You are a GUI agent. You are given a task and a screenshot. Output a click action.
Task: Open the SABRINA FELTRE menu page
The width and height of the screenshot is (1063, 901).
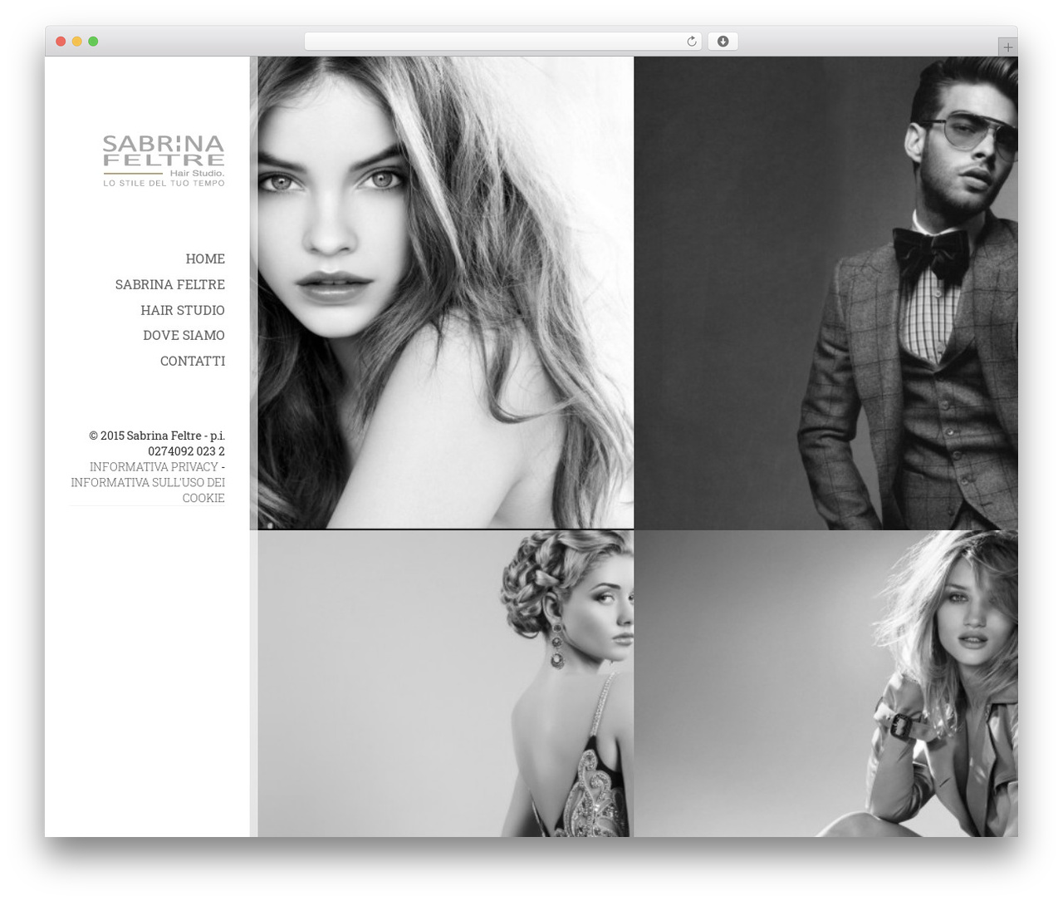[x=170, y=284]
